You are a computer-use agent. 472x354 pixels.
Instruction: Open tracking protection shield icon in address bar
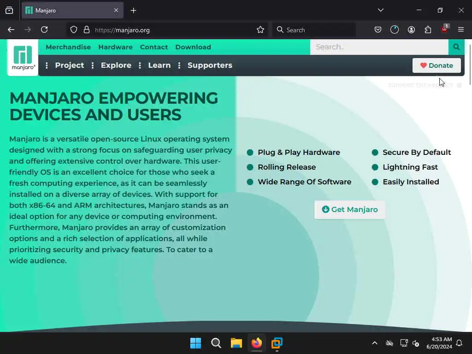coord(74,30)
